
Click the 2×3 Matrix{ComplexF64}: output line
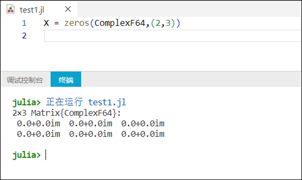66,113
